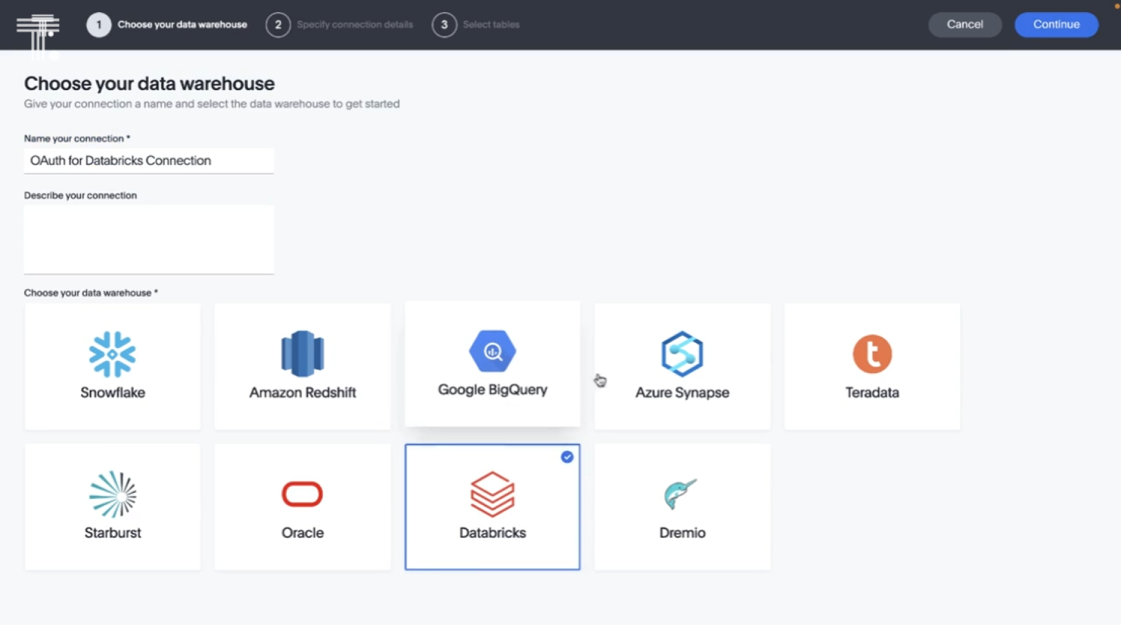Image resolution: width=1121 pixels, height=625 pixels.
Task: Focus the Name your connection field
Action: [149, 161]
